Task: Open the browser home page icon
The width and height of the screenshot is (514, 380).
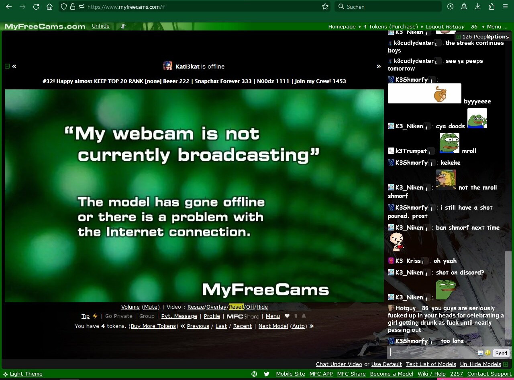Action: 49,7
